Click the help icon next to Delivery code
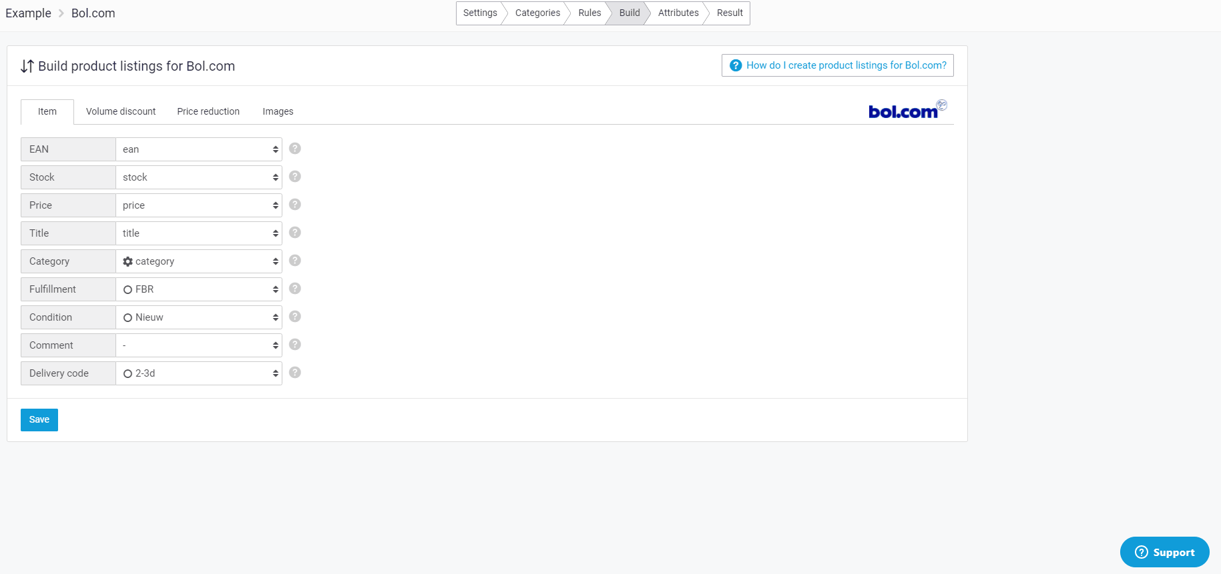This screenshot has height=574, width=1221. pyautogui.click(x=295, y=373)
